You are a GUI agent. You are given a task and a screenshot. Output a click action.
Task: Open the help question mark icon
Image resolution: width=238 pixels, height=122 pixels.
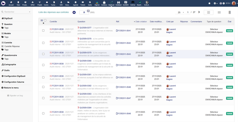tap(224, 3)
